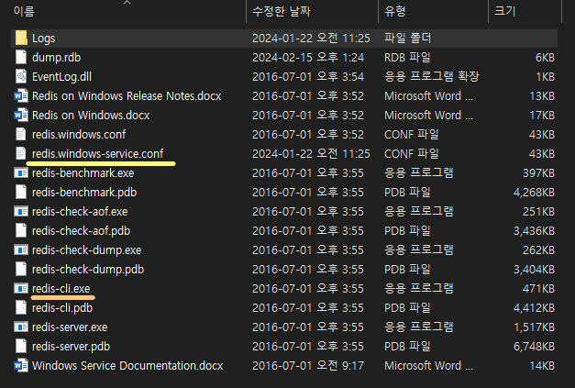Screen dimensions: 575x388
Task: Select the redis.windows.conf file name
Action: (79, 135)
